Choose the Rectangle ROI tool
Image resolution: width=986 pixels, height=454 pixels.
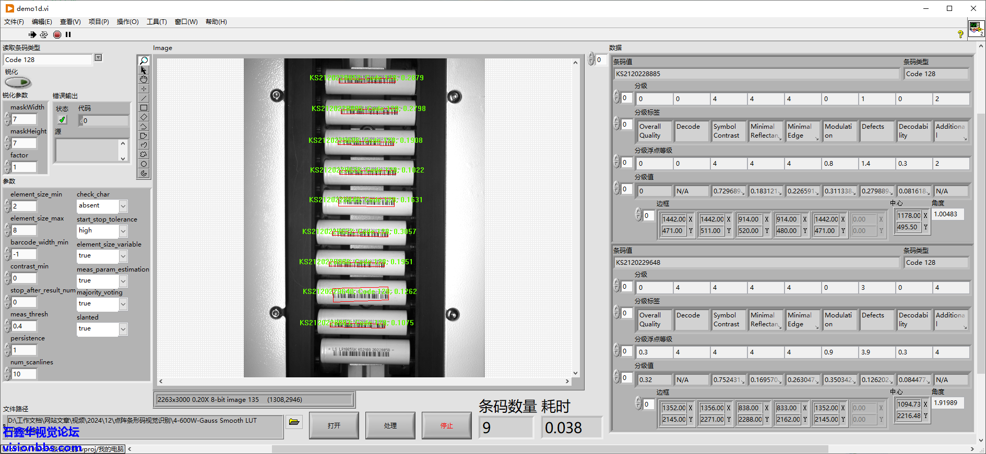(144, 107)
